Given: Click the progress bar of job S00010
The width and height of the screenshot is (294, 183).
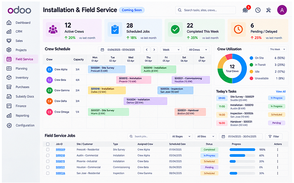Looking at the screenshot, I should click(242, 155).
